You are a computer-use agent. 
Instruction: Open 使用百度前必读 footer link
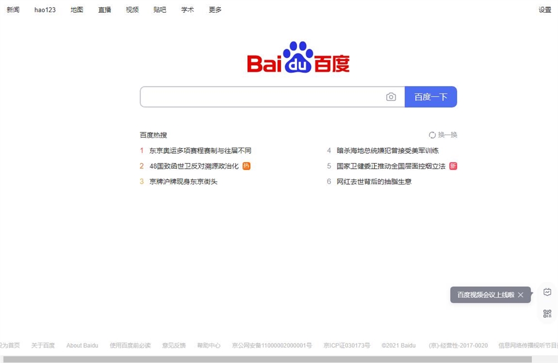pyautogui.click(x=130, y=345)
